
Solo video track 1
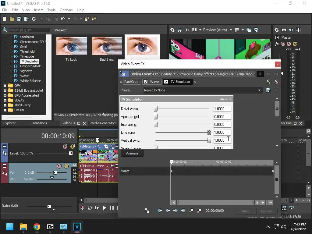pos(73,147)
